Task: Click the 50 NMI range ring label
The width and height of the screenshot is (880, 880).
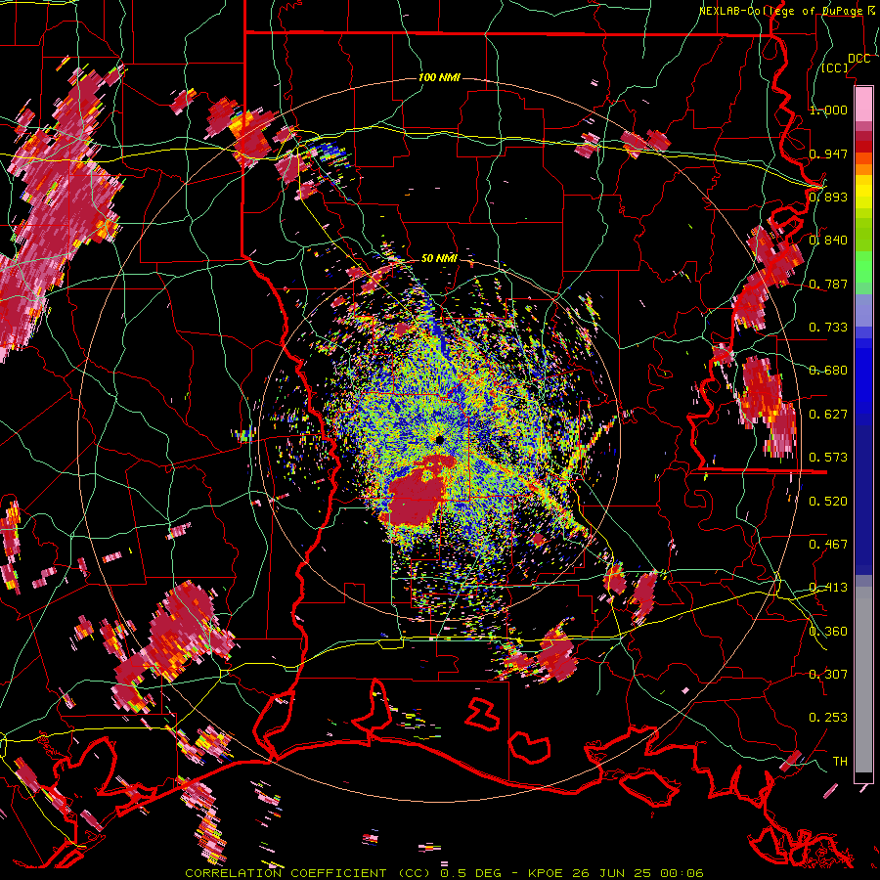Action: 439,258
